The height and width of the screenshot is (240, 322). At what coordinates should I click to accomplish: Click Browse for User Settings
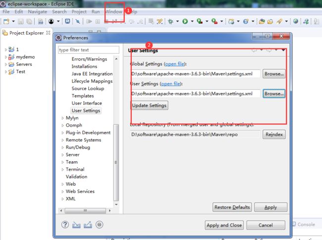point(274,94)
